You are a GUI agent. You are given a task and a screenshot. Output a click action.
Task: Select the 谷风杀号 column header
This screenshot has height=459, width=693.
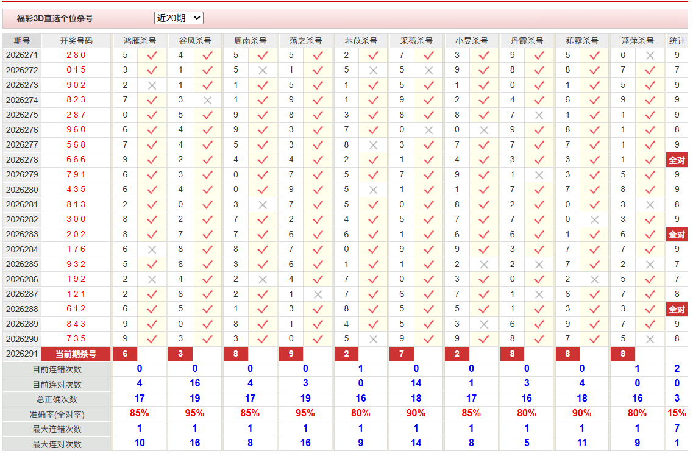[195, 41]
